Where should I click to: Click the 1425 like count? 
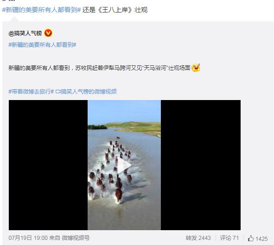point(261,239)
